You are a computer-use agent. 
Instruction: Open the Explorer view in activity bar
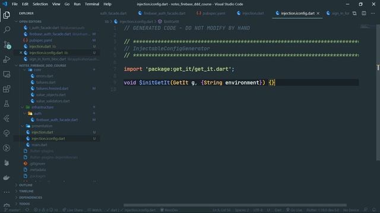7,15
